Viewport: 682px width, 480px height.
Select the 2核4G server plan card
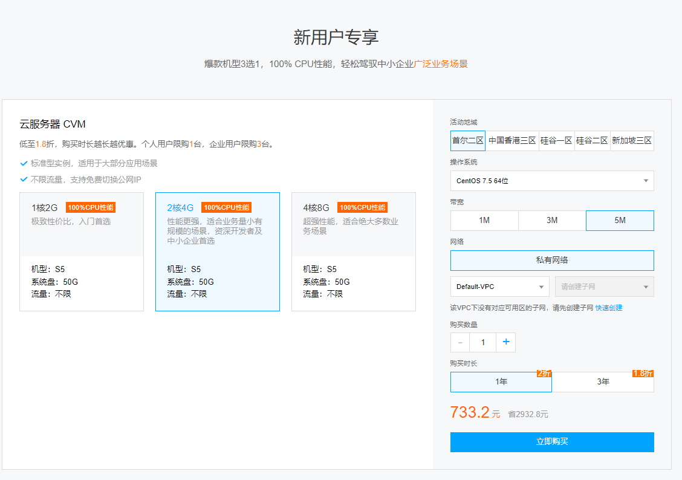[x=218, y=251]
